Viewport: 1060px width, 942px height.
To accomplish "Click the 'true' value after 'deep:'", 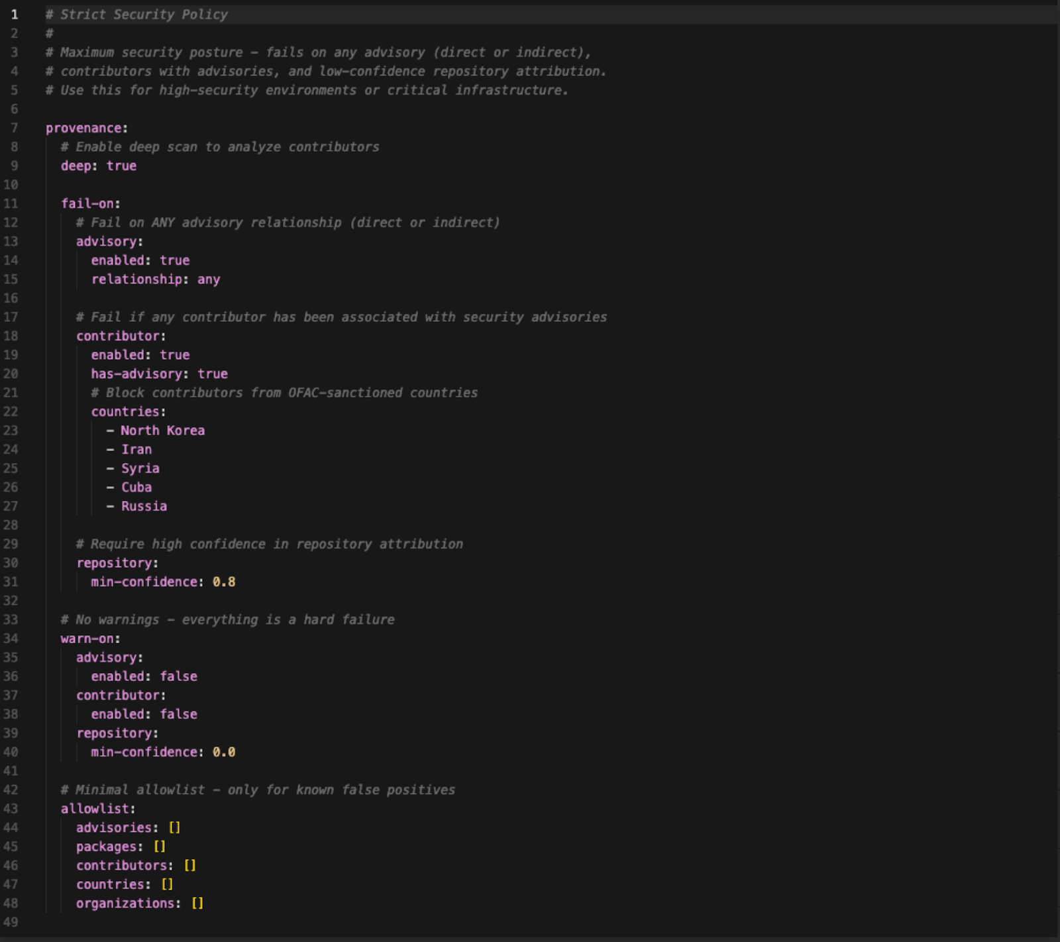I will (121, 166).
